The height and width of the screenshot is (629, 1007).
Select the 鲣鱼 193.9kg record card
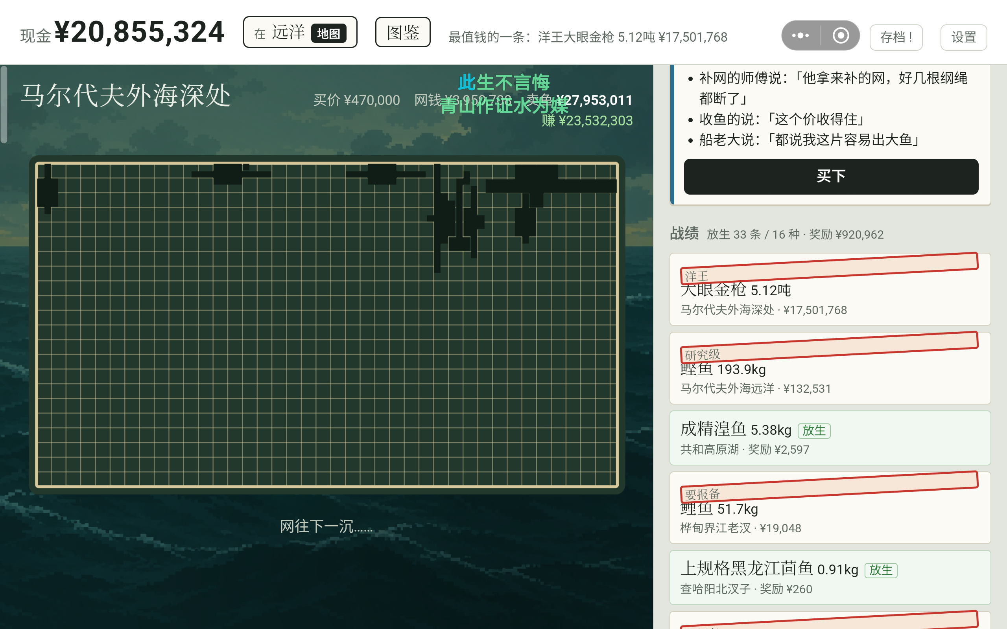[x=830, y=368]
